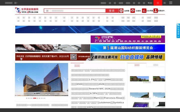Advance to the next carousel slide arrow
The image size is (180, 112).
point(64,79)
